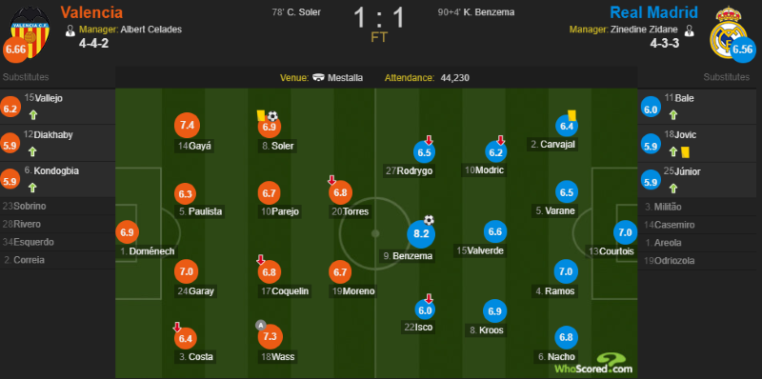The width and height of the screenshot is (762, 379).
Task: Click the red substitution arrow on Rodrygo
Action: [429, 140]
